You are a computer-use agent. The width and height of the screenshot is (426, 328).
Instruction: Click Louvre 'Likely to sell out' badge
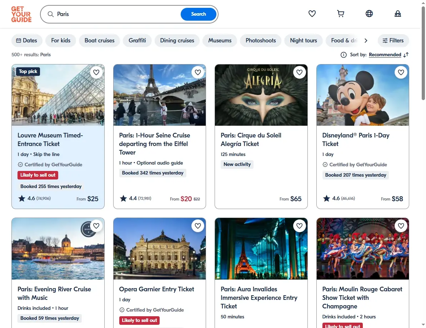click(38, 175)
